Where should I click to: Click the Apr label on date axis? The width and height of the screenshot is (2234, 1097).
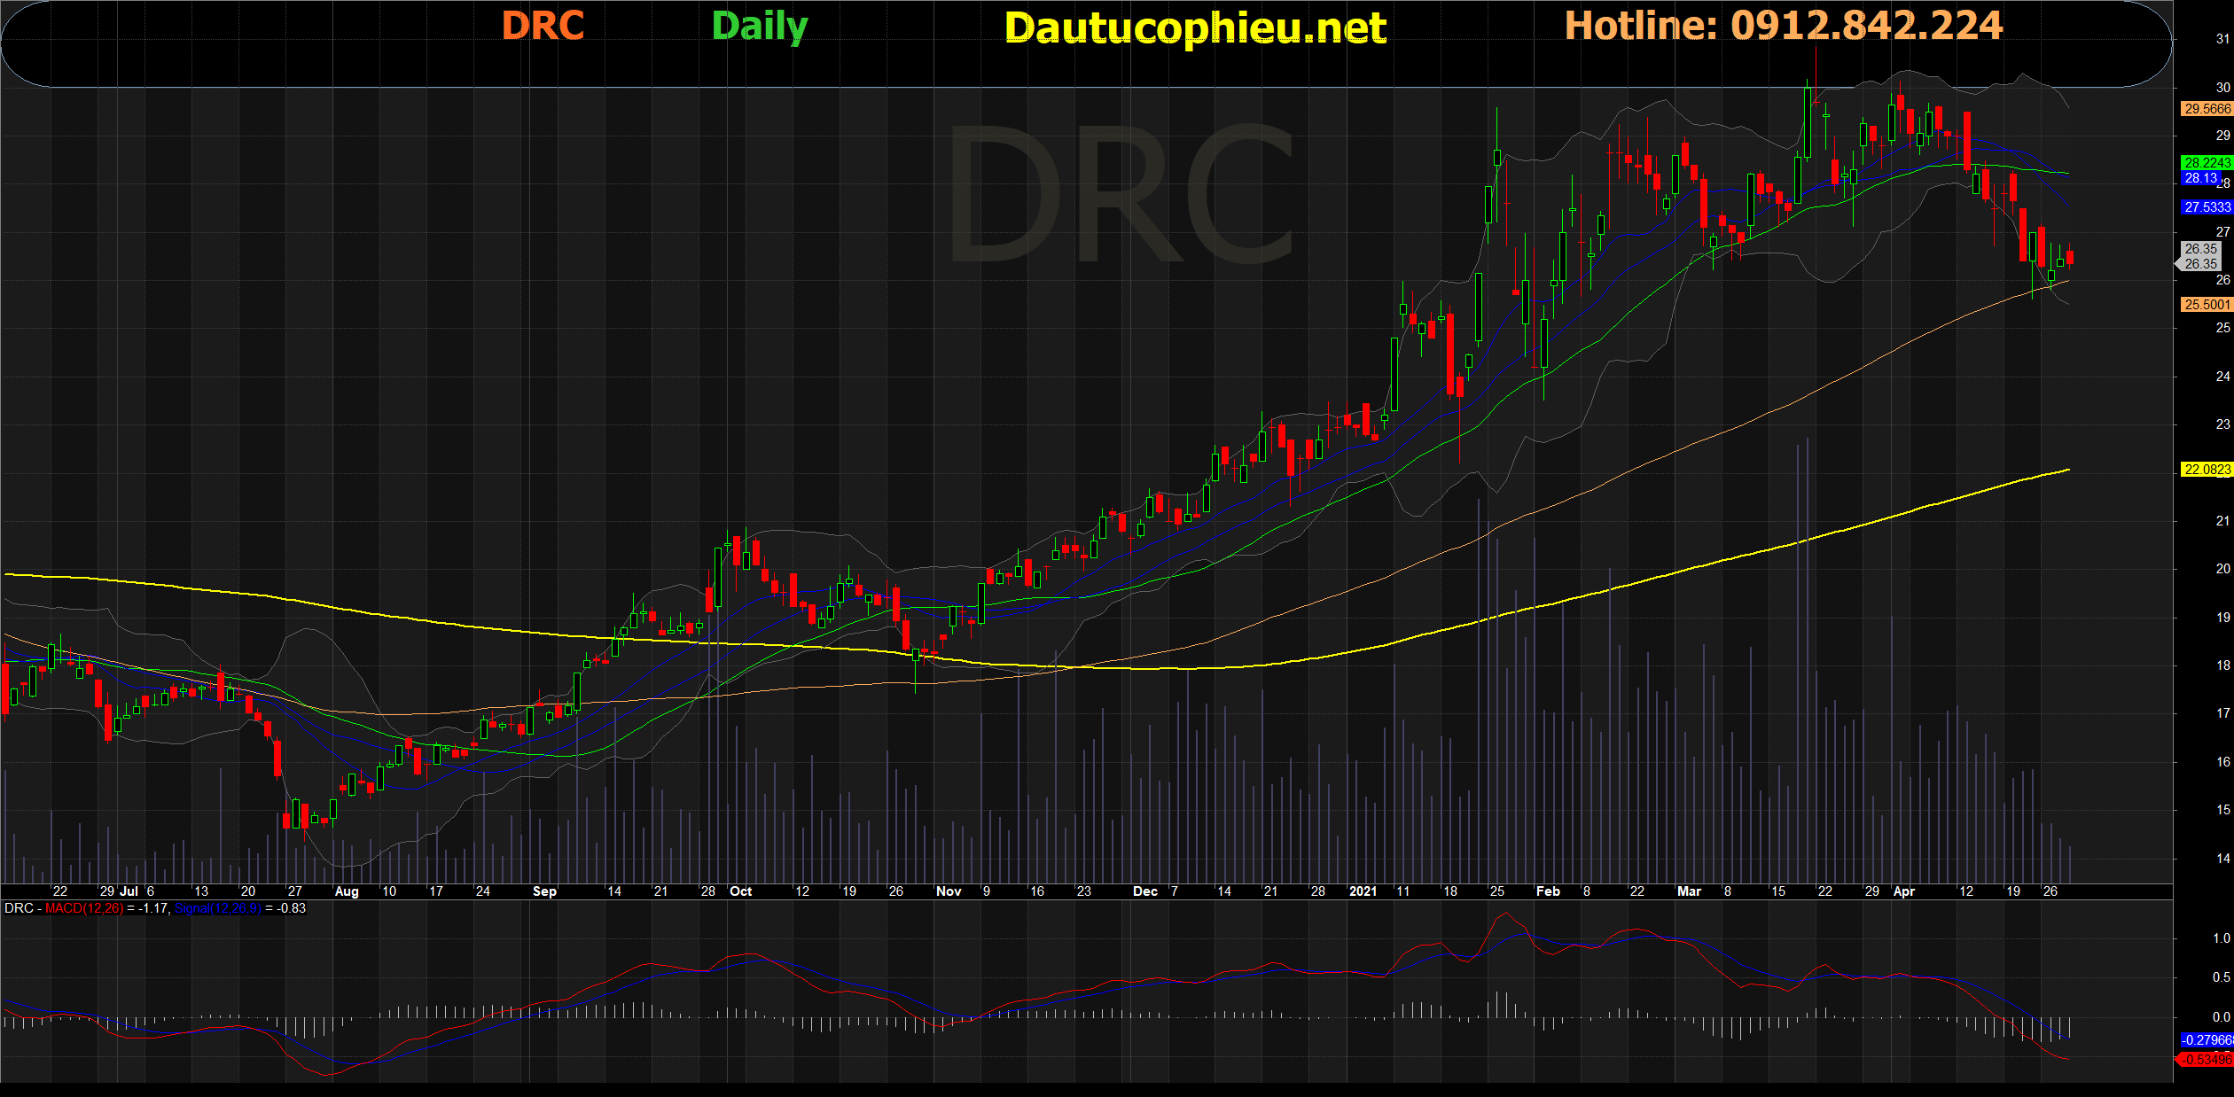1903,891
